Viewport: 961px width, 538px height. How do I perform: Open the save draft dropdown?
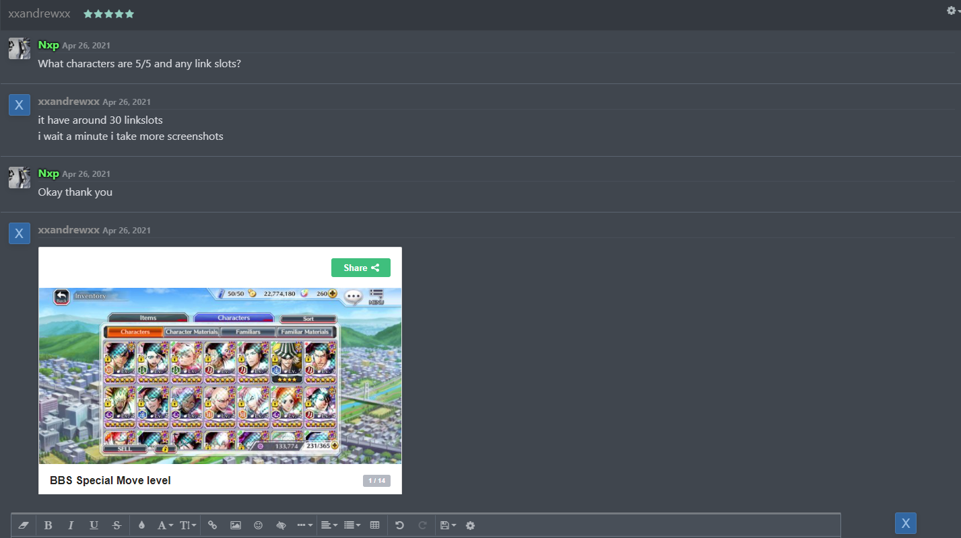click(447, 525)
